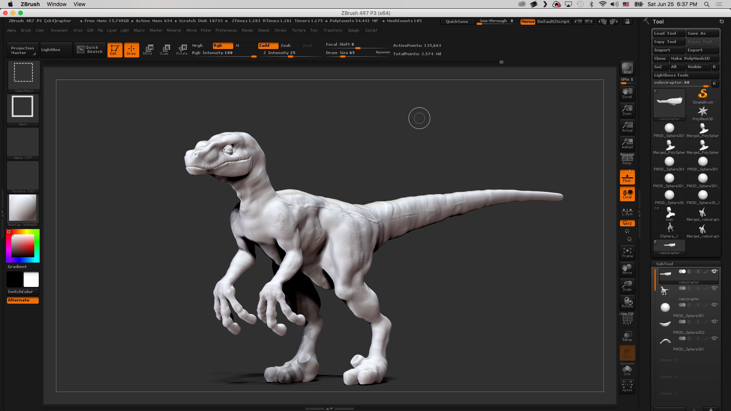Screen dimensions: 731x411
Task: Select the Draw mode button
Action: point(131,49)
